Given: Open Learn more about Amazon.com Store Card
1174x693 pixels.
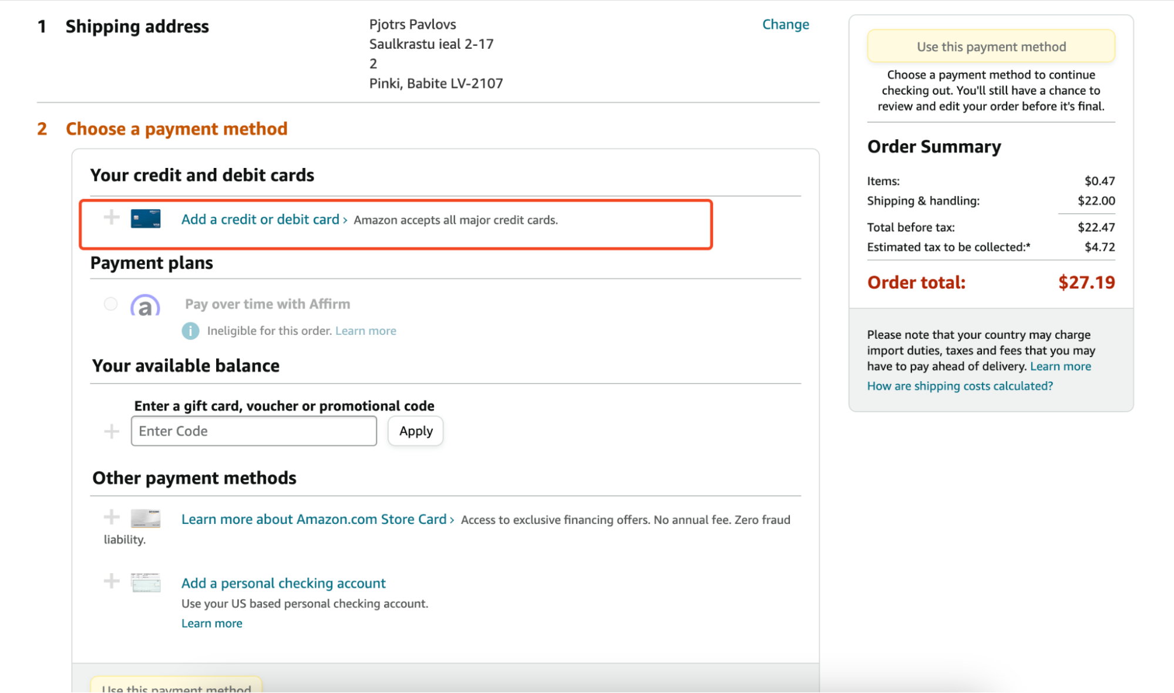Looking at the screenshot, I should 314,519.
